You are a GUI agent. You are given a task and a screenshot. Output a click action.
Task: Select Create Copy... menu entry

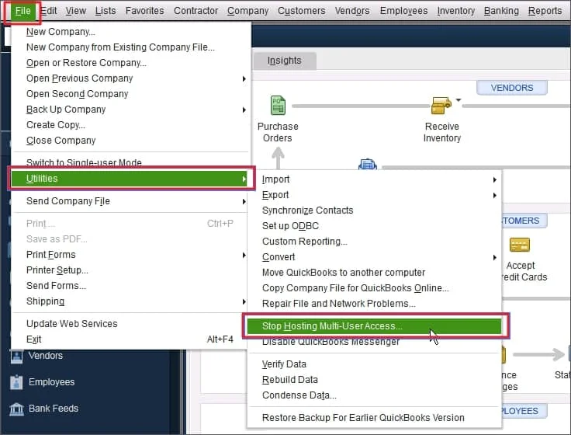131,125
